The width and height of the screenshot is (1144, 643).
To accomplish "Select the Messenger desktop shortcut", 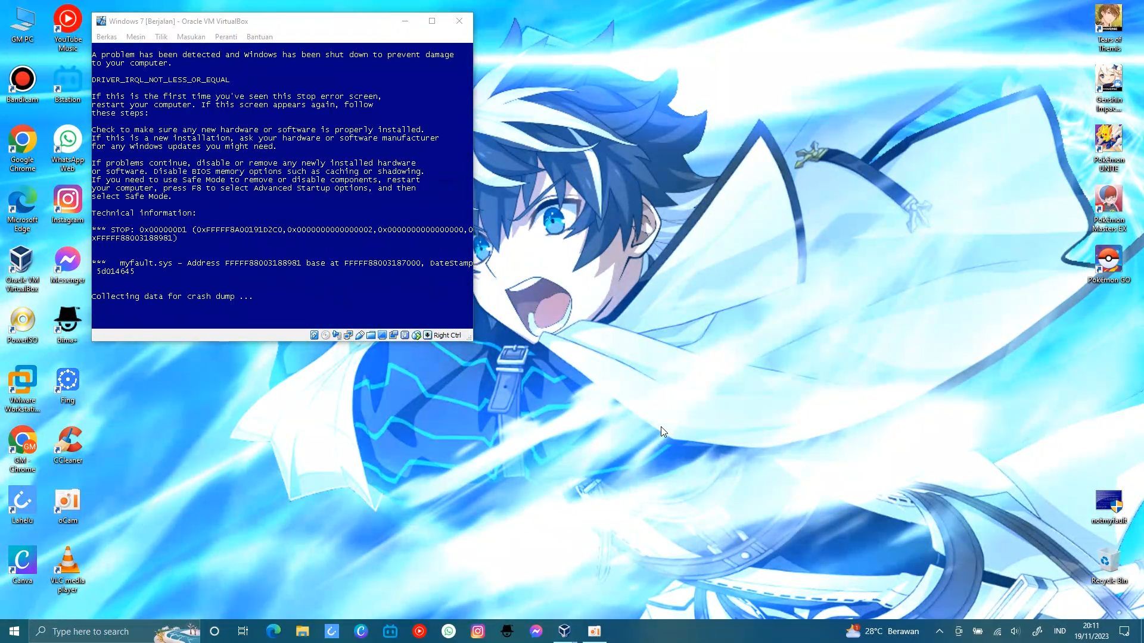I will 68,265.
